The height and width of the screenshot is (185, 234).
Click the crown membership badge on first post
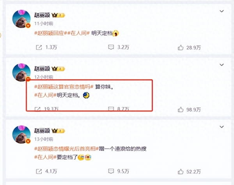pos(58,15)
